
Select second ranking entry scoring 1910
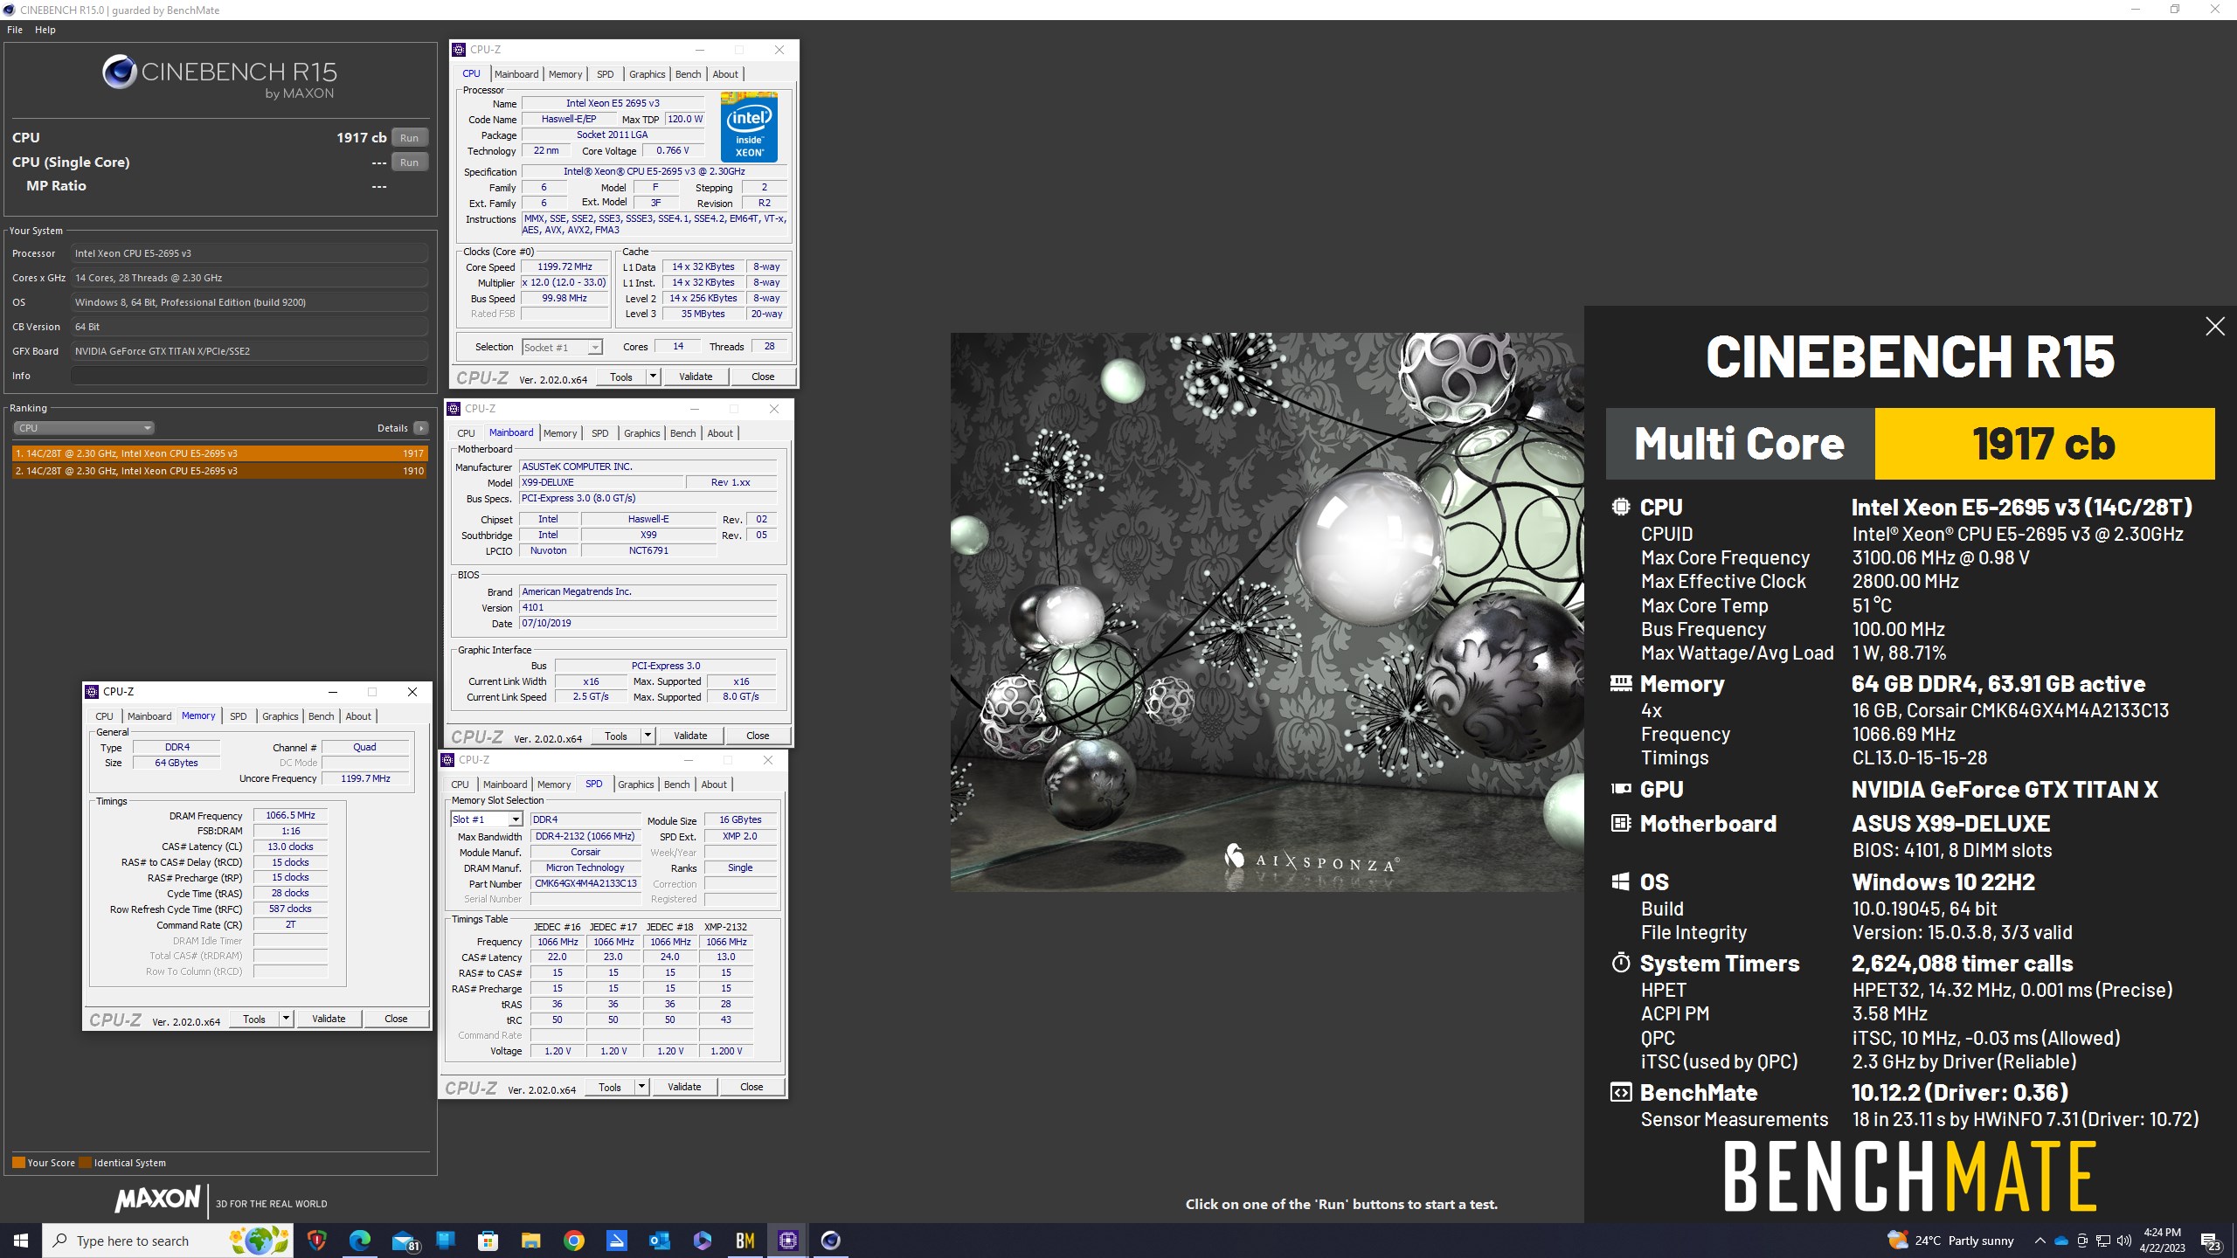220,471
